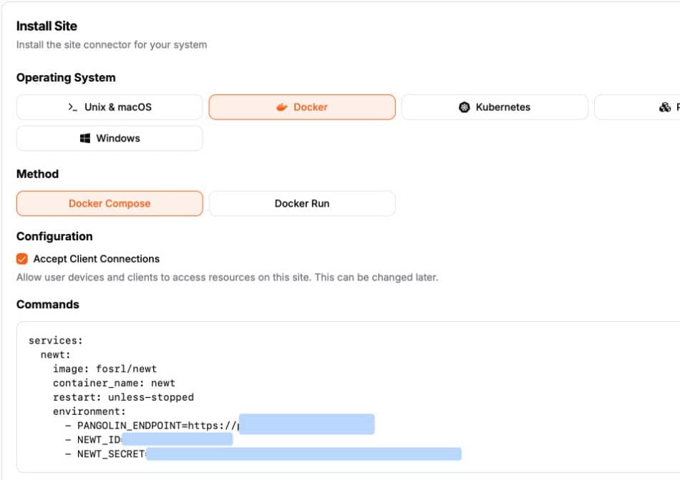680x480 pixels.
Task: Click the image: fosrl/newt line
Action: 104,368
